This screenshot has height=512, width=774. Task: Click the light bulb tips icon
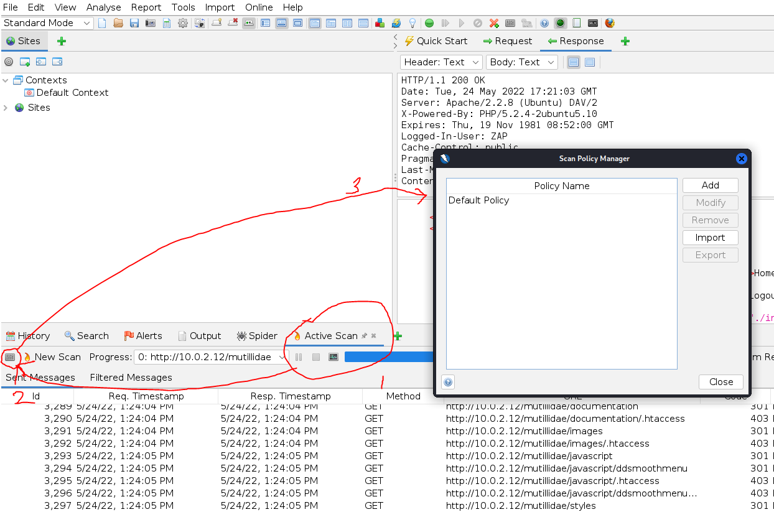coord(412,23)
